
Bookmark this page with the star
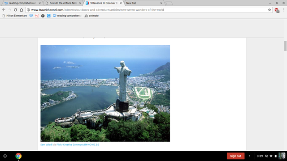click(x=270, y=10)
